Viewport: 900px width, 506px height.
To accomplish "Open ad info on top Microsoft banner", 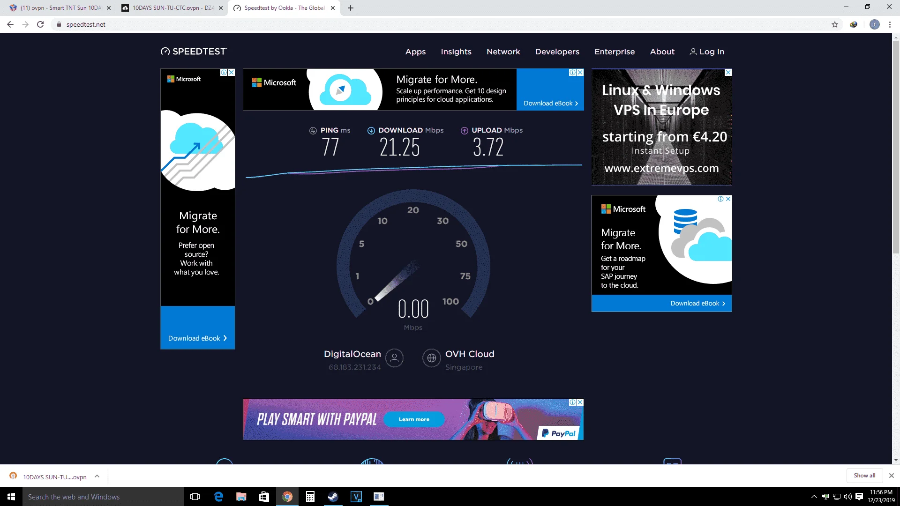I will pos(573,73).
